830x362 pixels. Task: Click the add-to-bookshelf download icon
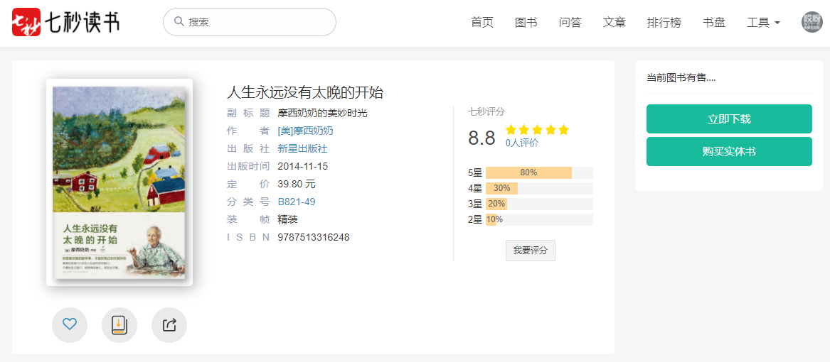tap(119, 324)
